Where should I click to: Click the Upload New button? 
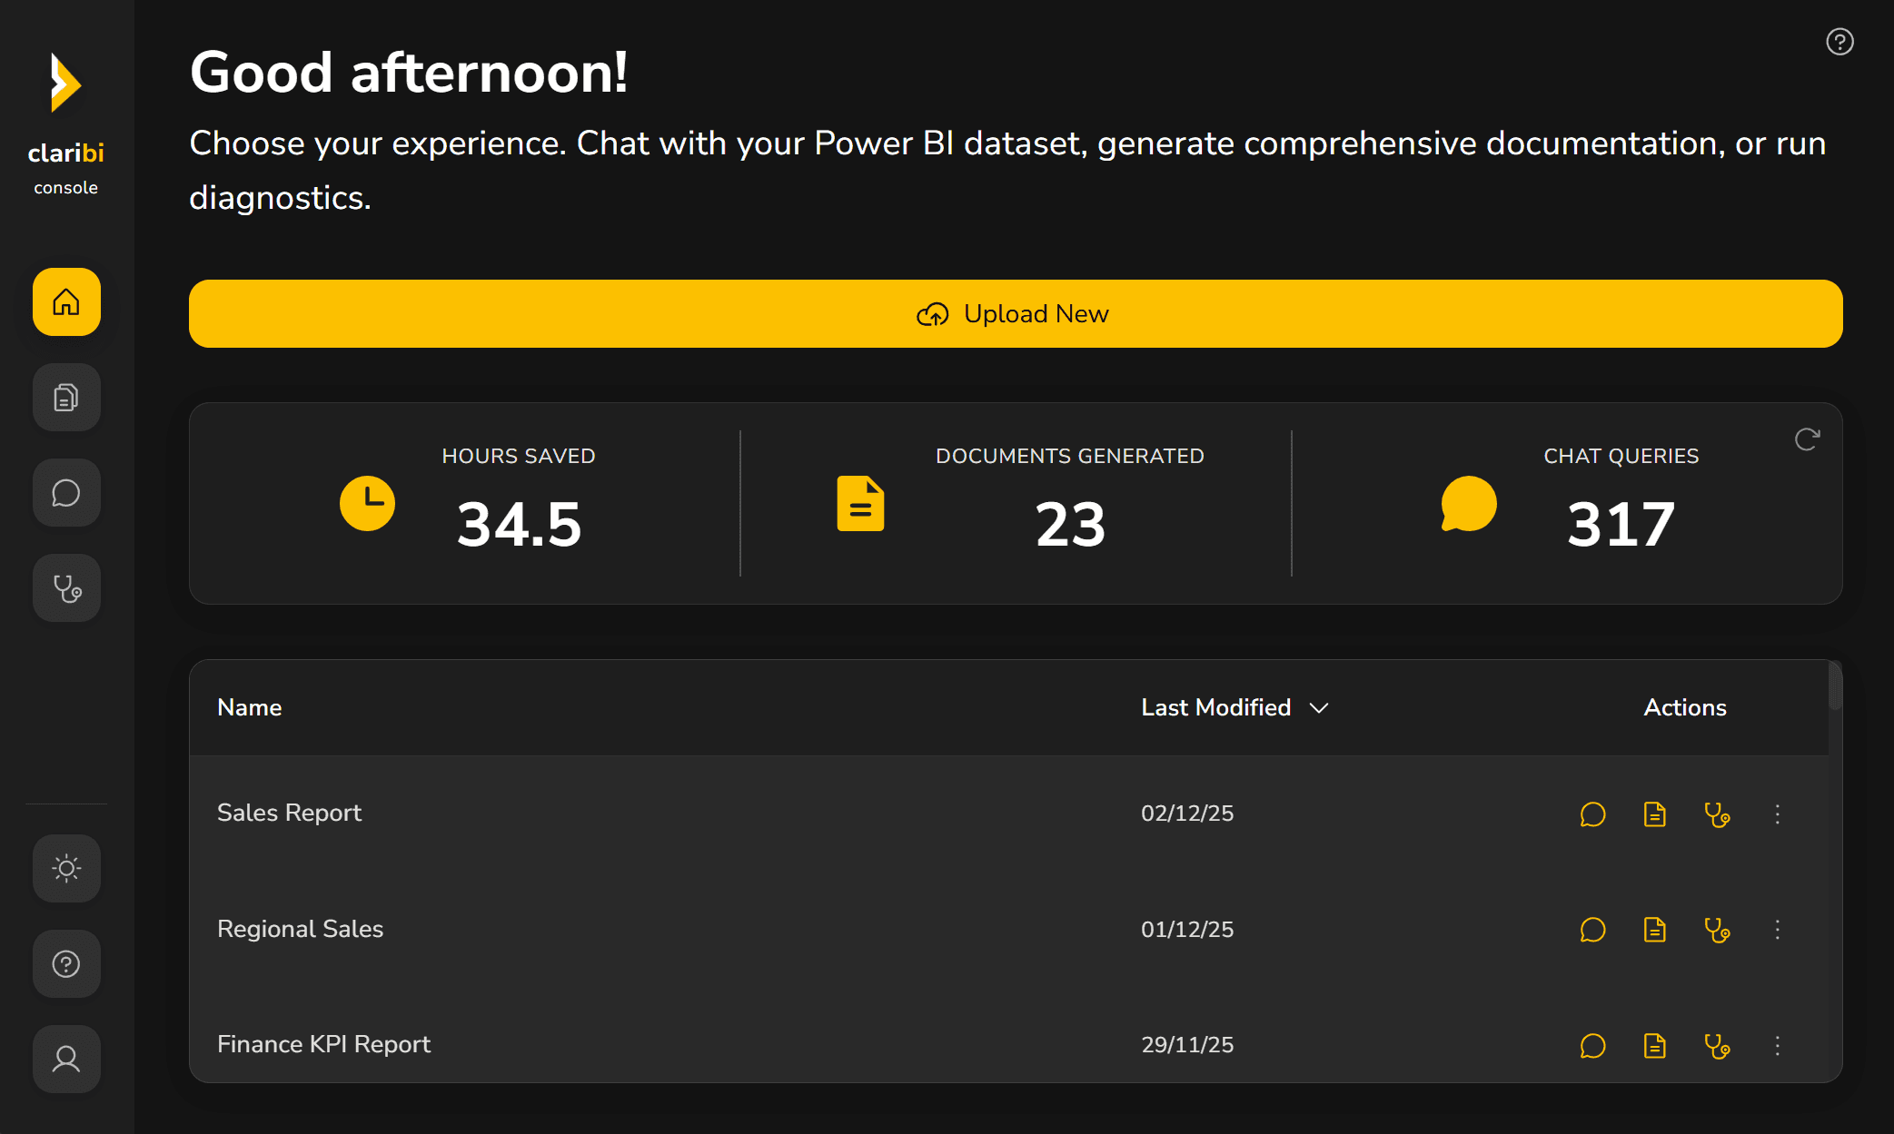point(1015,313)
